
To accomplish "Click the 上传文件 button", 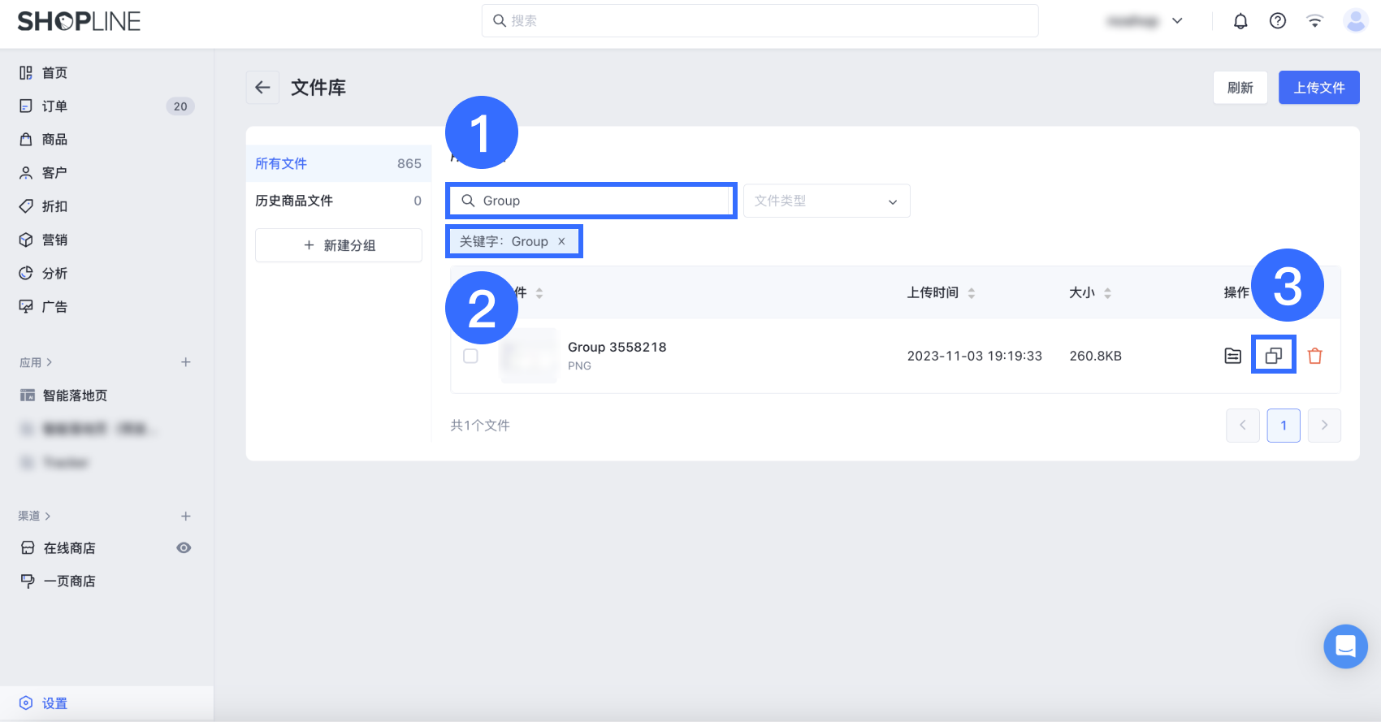I will [1318, 88].
